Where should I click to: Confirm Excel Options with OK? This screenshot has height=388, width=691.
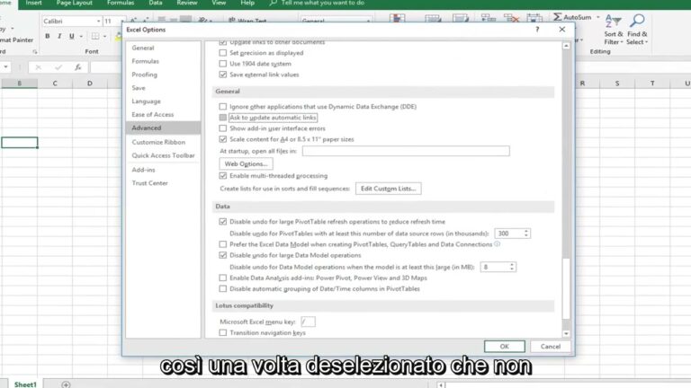tap(504, 346)
